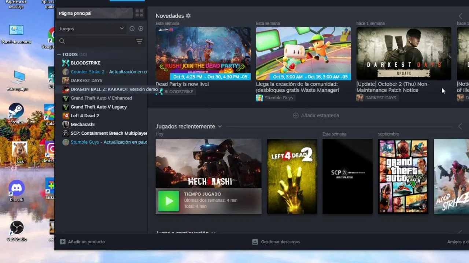This screenshot has width=469, height=263.
Task: Click the library search magnifier icon
Action: pyautogui.click(x=62, y=41)
